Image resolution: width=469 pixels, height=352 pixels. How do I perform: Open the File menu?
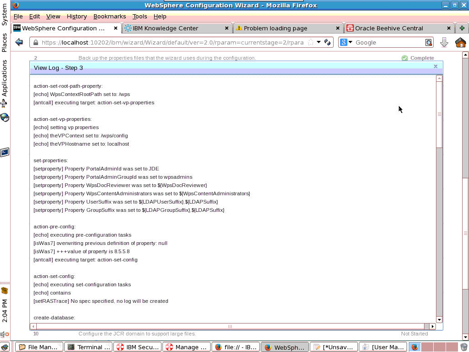click(x=18, y=17)
